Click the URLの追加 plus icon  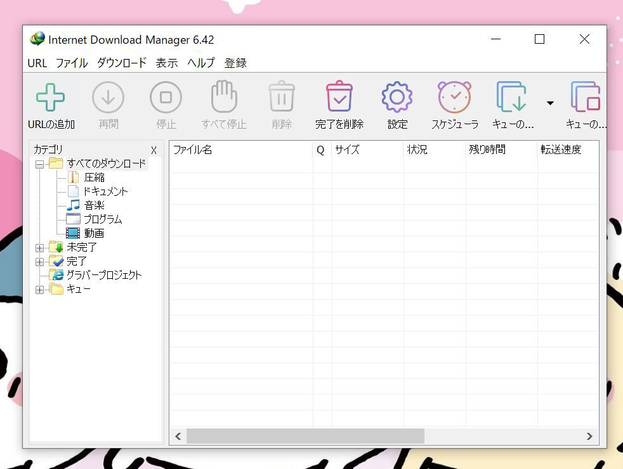50,97
